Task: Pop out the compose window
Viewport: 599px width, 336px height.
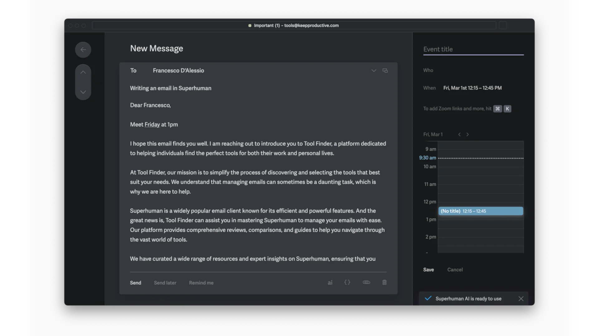Action: (x=385, y=71)
